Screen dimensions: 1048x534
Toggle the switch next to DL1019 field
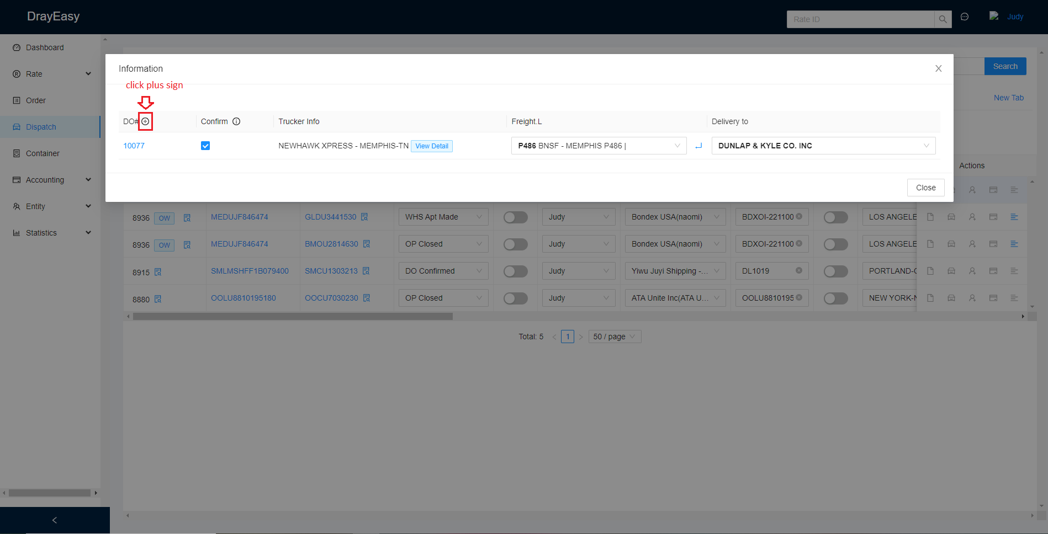point(835,271)
